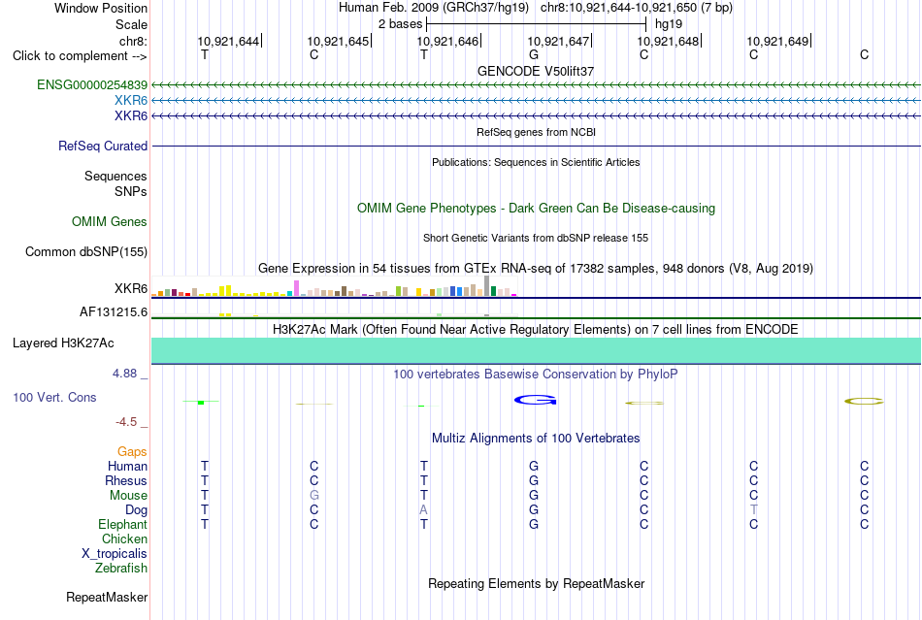
Task: Select the Elephant alignment row label
Action: click(x=122, y=524)
